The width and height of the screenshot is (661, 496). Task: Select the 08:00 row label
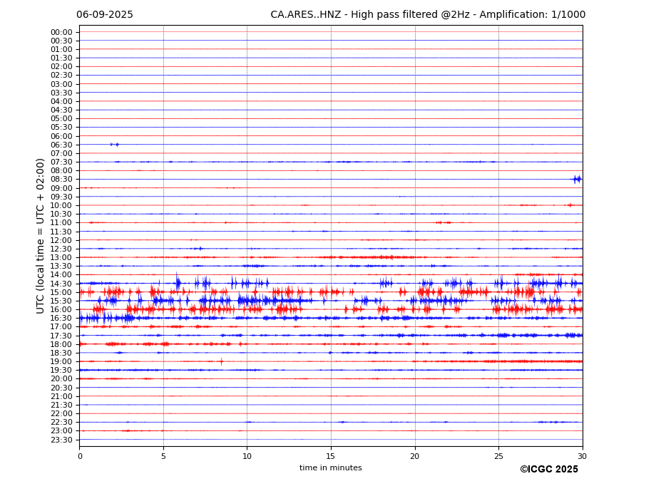click(61, 170)
